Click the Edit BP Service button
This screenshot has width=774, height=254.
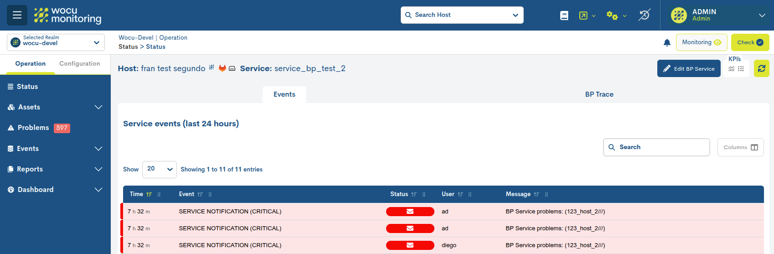point(688,69)
